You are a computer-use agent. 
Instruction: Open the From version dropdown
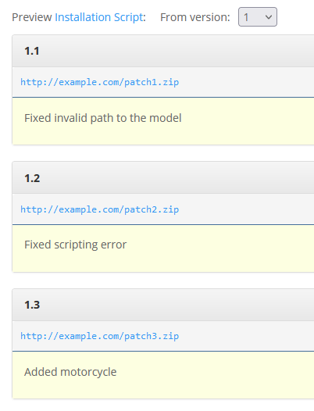click(x=258, y=17)
